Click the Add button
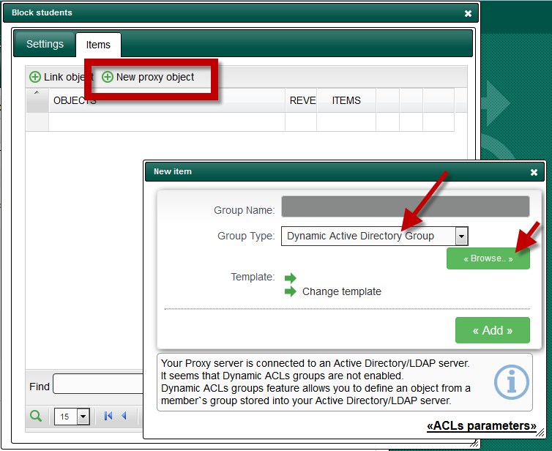The height and width of the screenshot is (451, 552). 493,330
